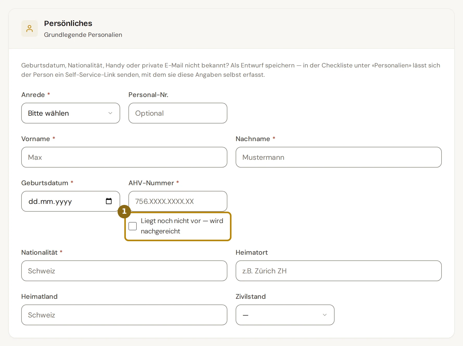Click into the Vorname field
The height and width of the screenshot is (346, 463).
click(x=124, y=157)
